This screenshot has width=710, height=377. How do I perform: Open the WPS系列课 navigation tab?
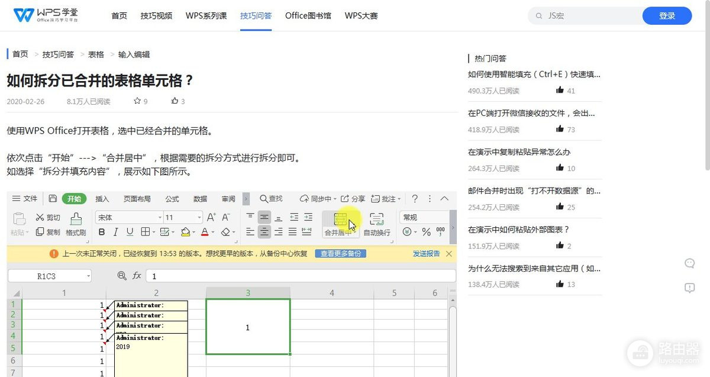pyautogui.click(x=206, y=16)
